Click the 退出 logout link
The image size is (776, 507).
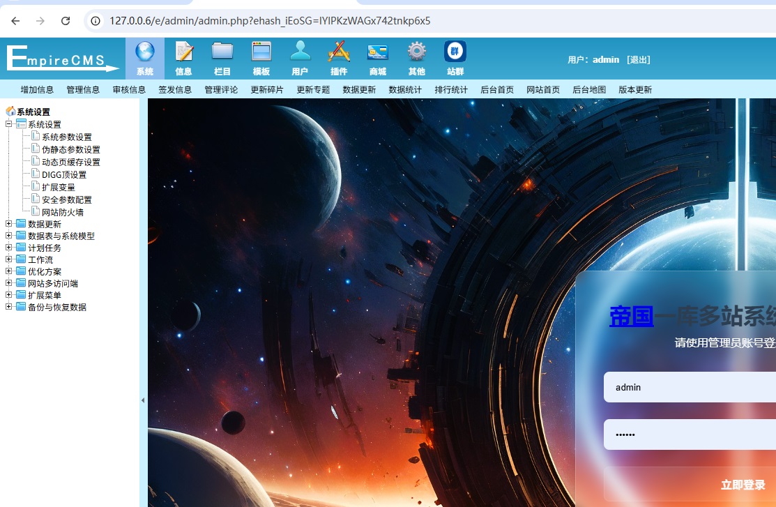click(x=638, y=60)
